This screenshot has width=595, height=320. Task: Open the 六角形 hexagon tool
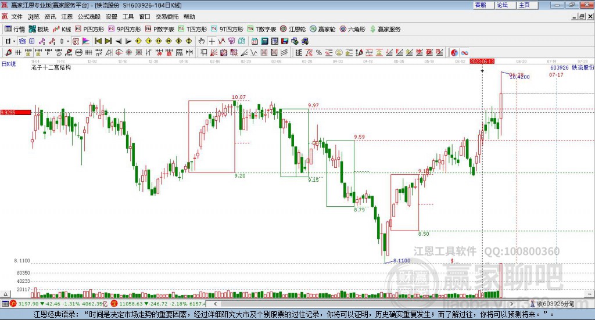tap(353, 29)
